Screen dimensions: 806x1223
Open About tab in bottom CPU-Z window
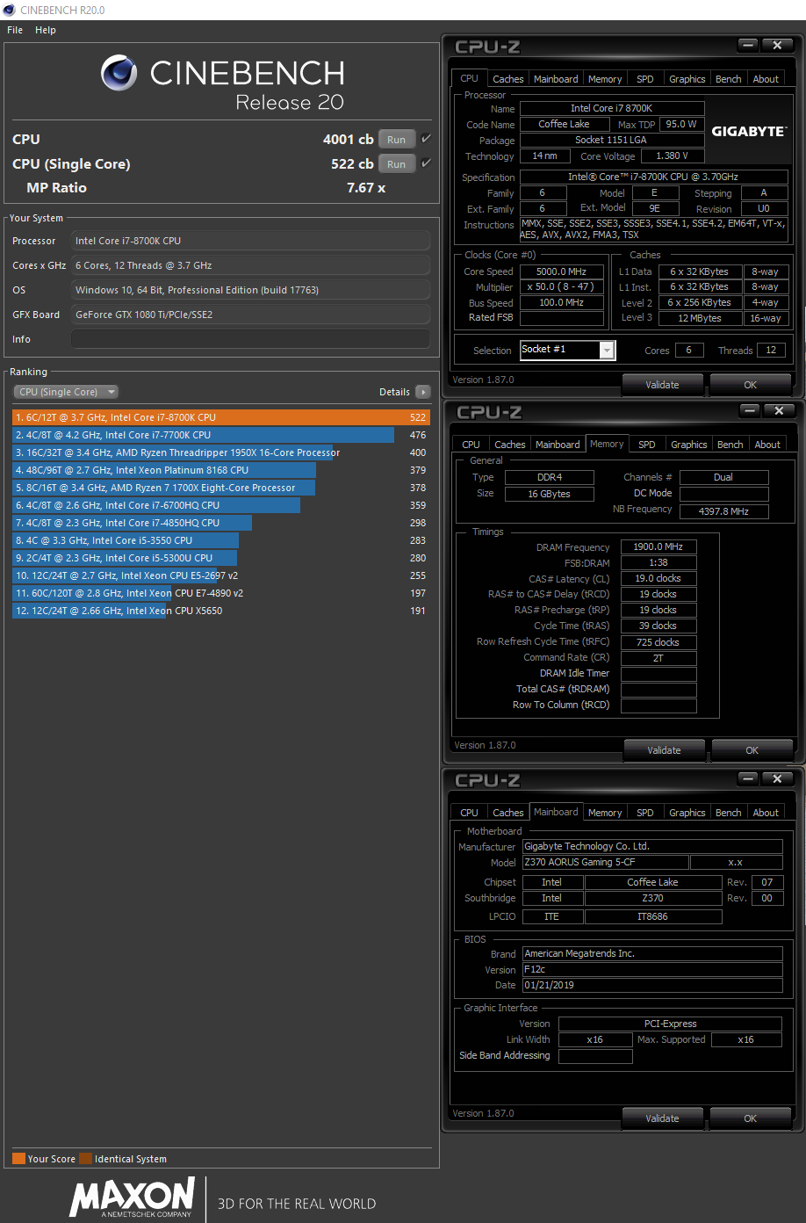click(766, 813)
